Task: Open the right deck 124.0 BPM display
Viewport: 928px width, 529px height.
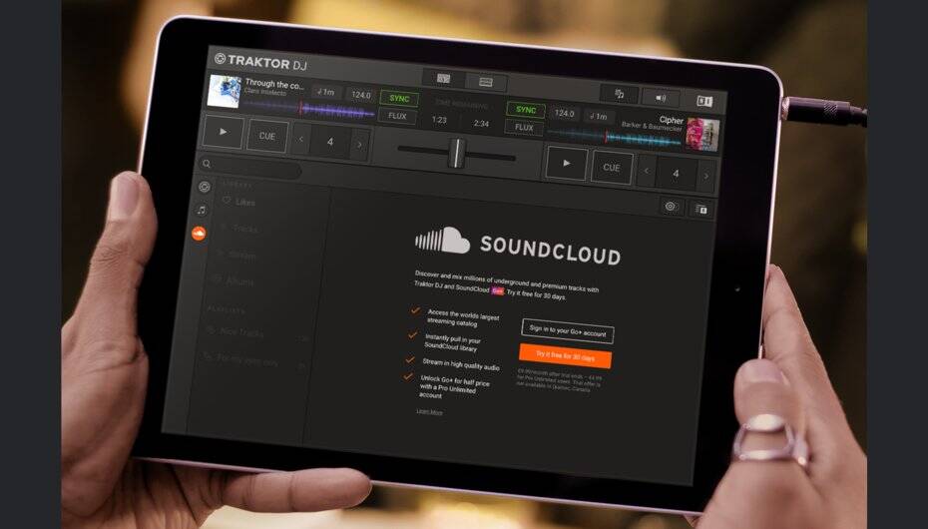Action: 564,113
